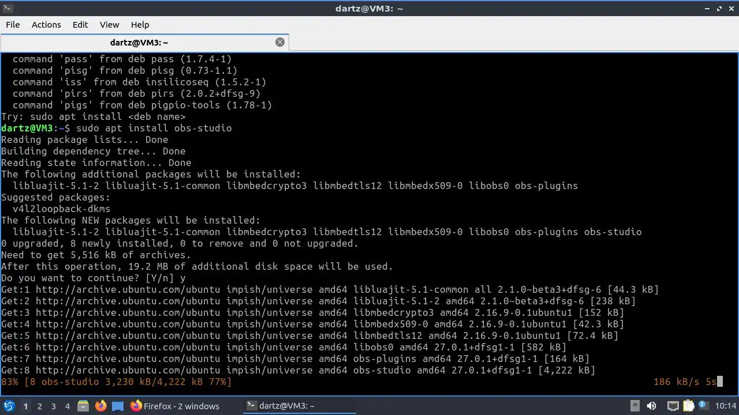
Task: Open the Edit menu
Action: tap(80, 25)
